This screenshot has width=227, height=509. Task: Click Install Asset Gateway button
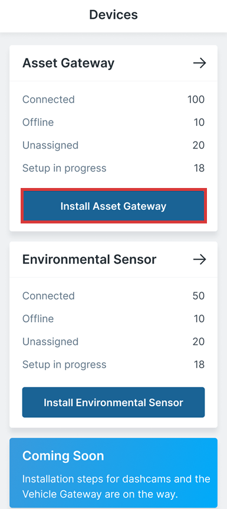pyautogui.click(x=113, y=206)
